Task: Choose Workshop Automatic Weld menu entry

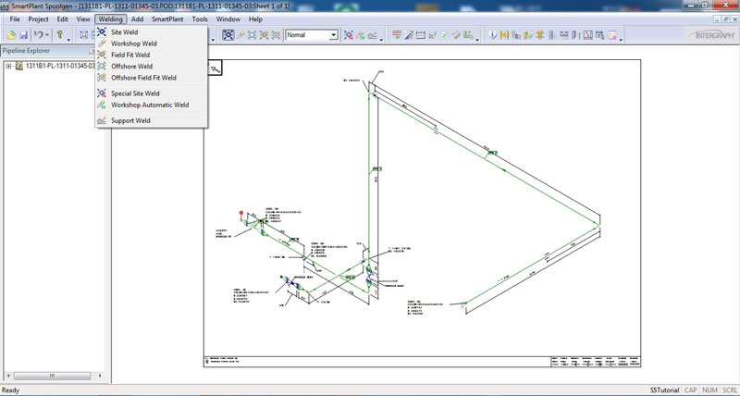Action: [x=151, y=105]
